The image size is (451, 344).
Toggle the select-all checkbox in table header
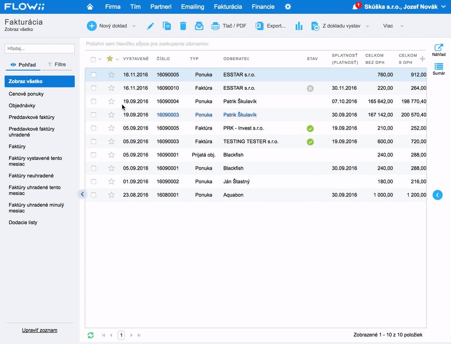coord(93,60)
